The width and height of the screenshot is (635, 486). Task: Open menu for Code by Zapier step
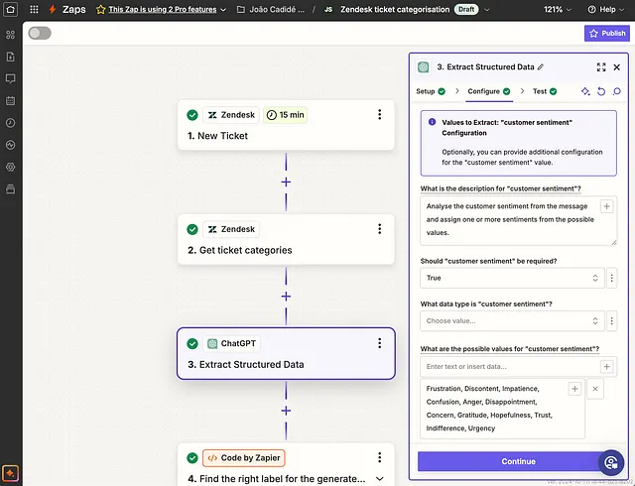pyautogui.click(x=379, y=457)
